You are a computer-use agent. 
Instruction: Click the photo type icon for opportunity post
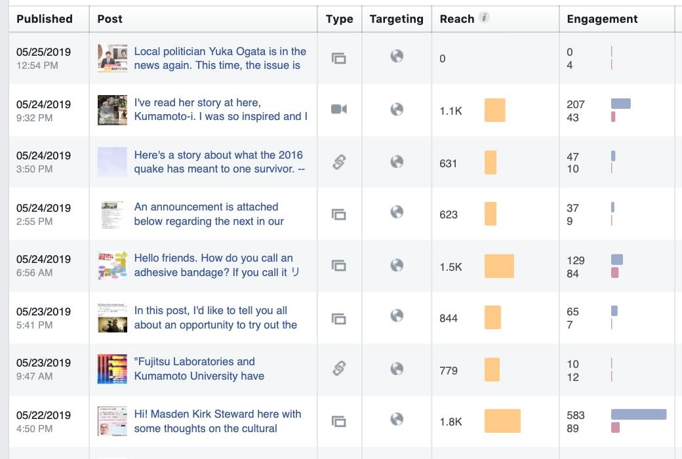click(x=338, y=319)
